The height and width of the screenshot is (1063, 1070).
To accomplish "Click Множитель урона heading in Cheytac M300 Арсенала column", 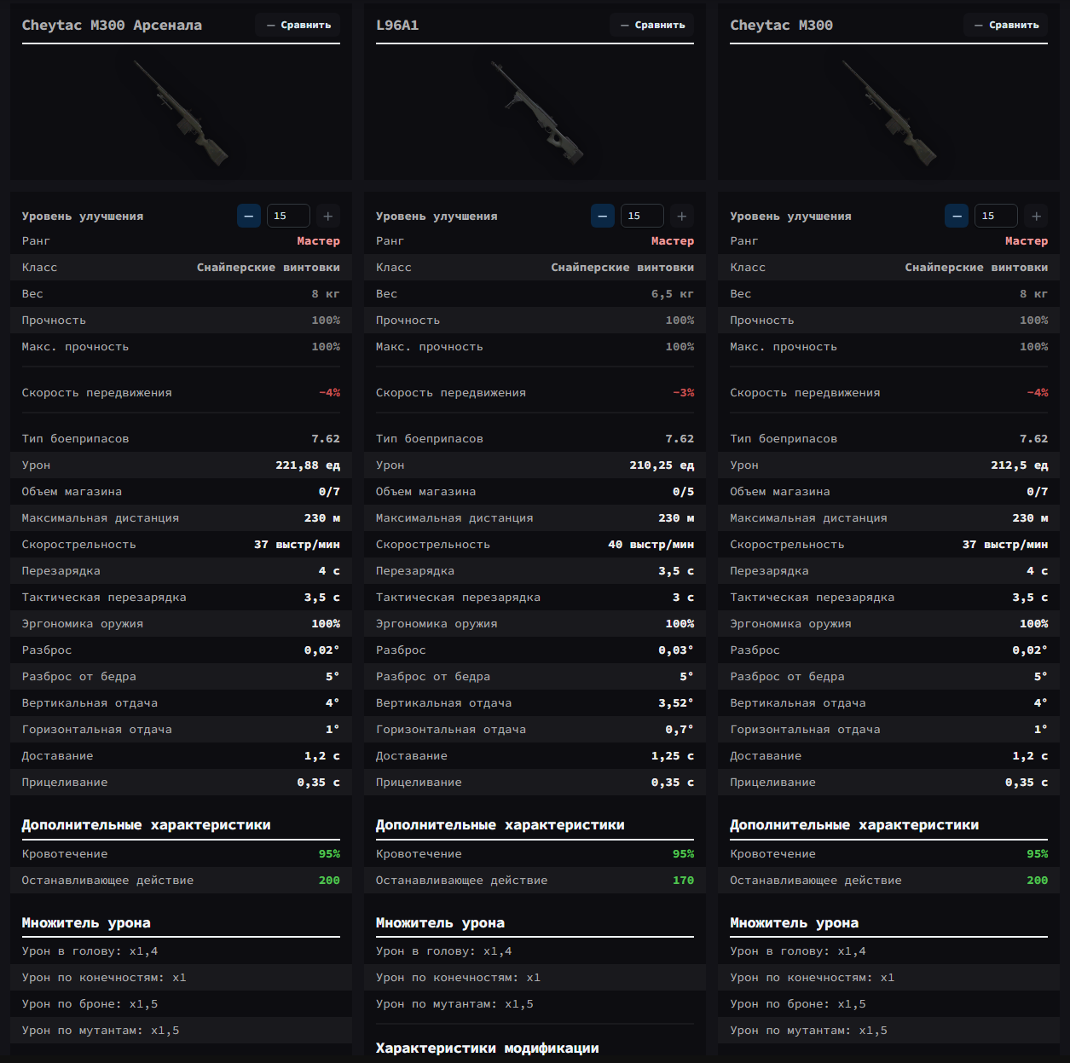I will tap(86, 922).
